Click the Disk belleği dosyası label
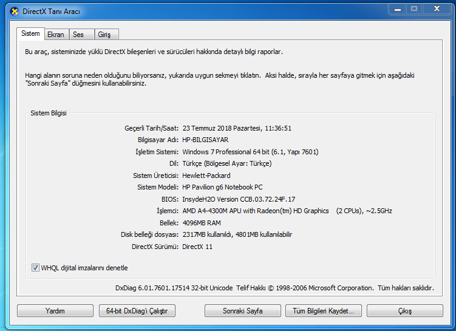Viewport: 456px width, 331px height. [x=149, y=234]
